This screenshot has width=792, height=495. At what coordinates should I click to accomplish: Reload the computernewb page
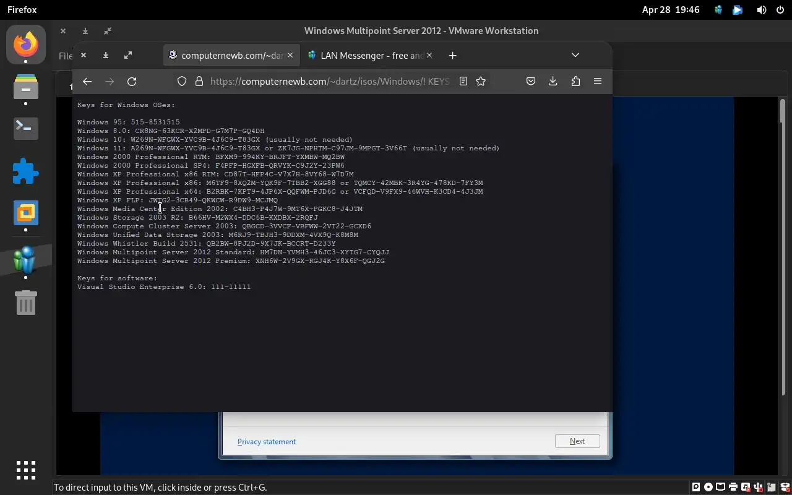[x=132, y=81]
